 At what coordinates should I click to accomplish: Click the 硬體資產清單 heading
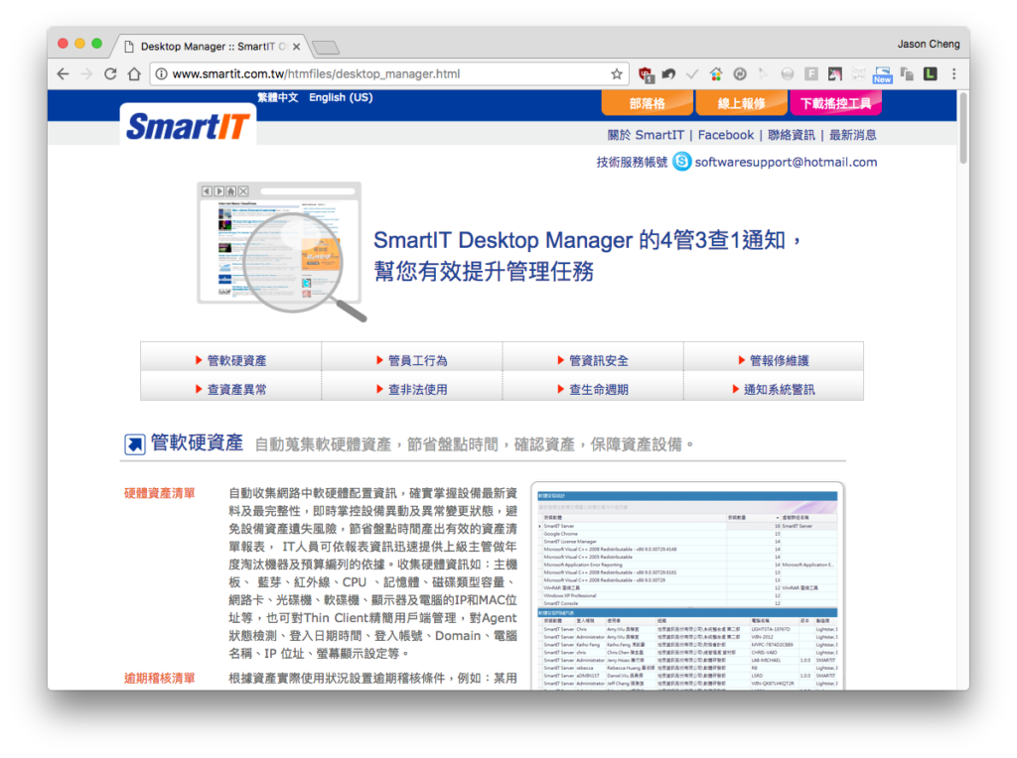coord(160,493)
